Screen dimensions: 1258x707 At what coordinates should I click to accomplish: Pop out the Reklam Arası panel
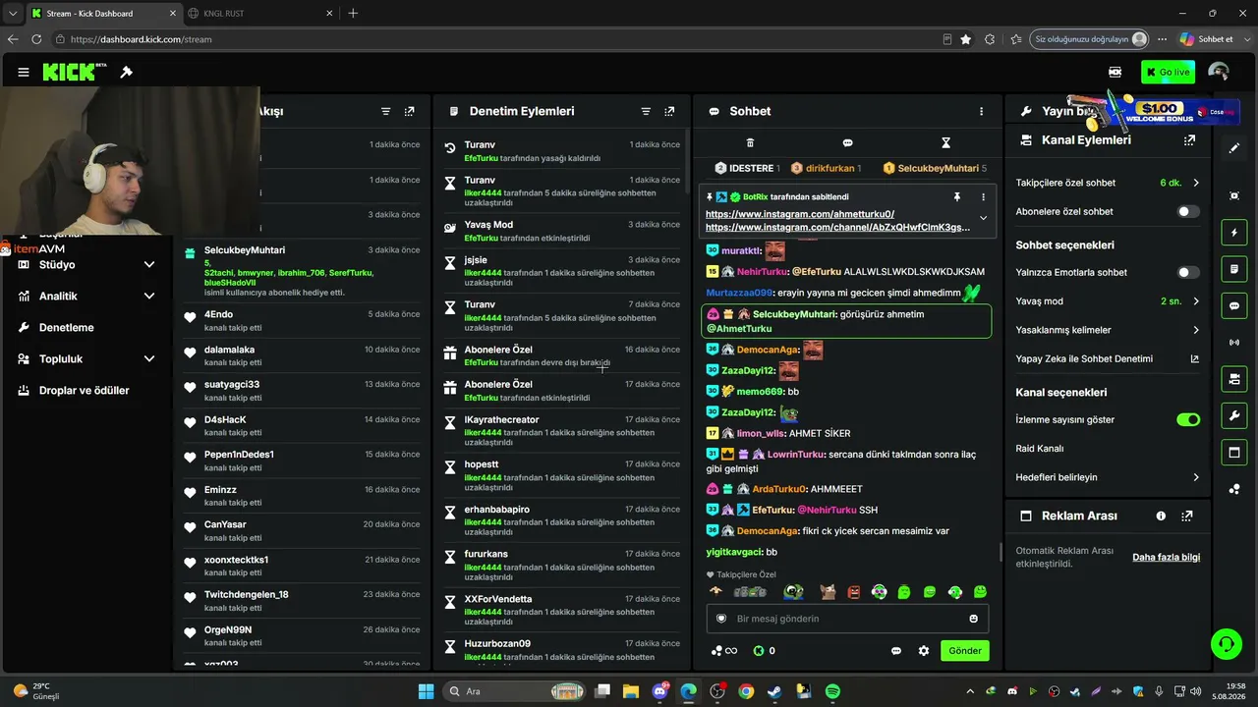[1187, 516]
